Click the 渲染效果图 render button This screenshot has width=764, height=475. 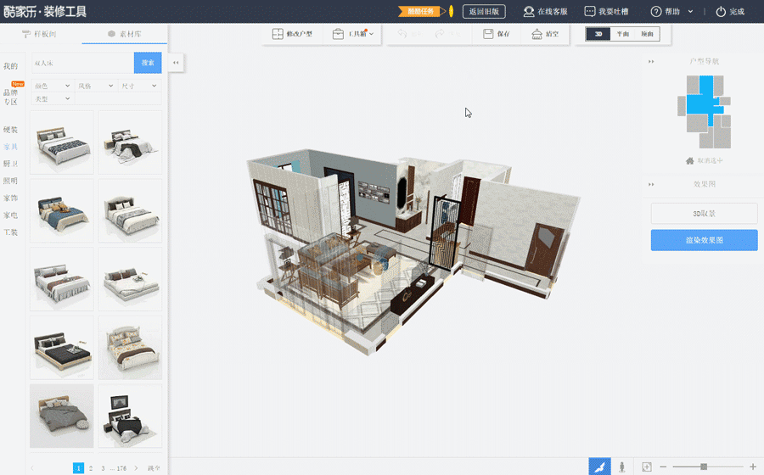click(704, 240)
